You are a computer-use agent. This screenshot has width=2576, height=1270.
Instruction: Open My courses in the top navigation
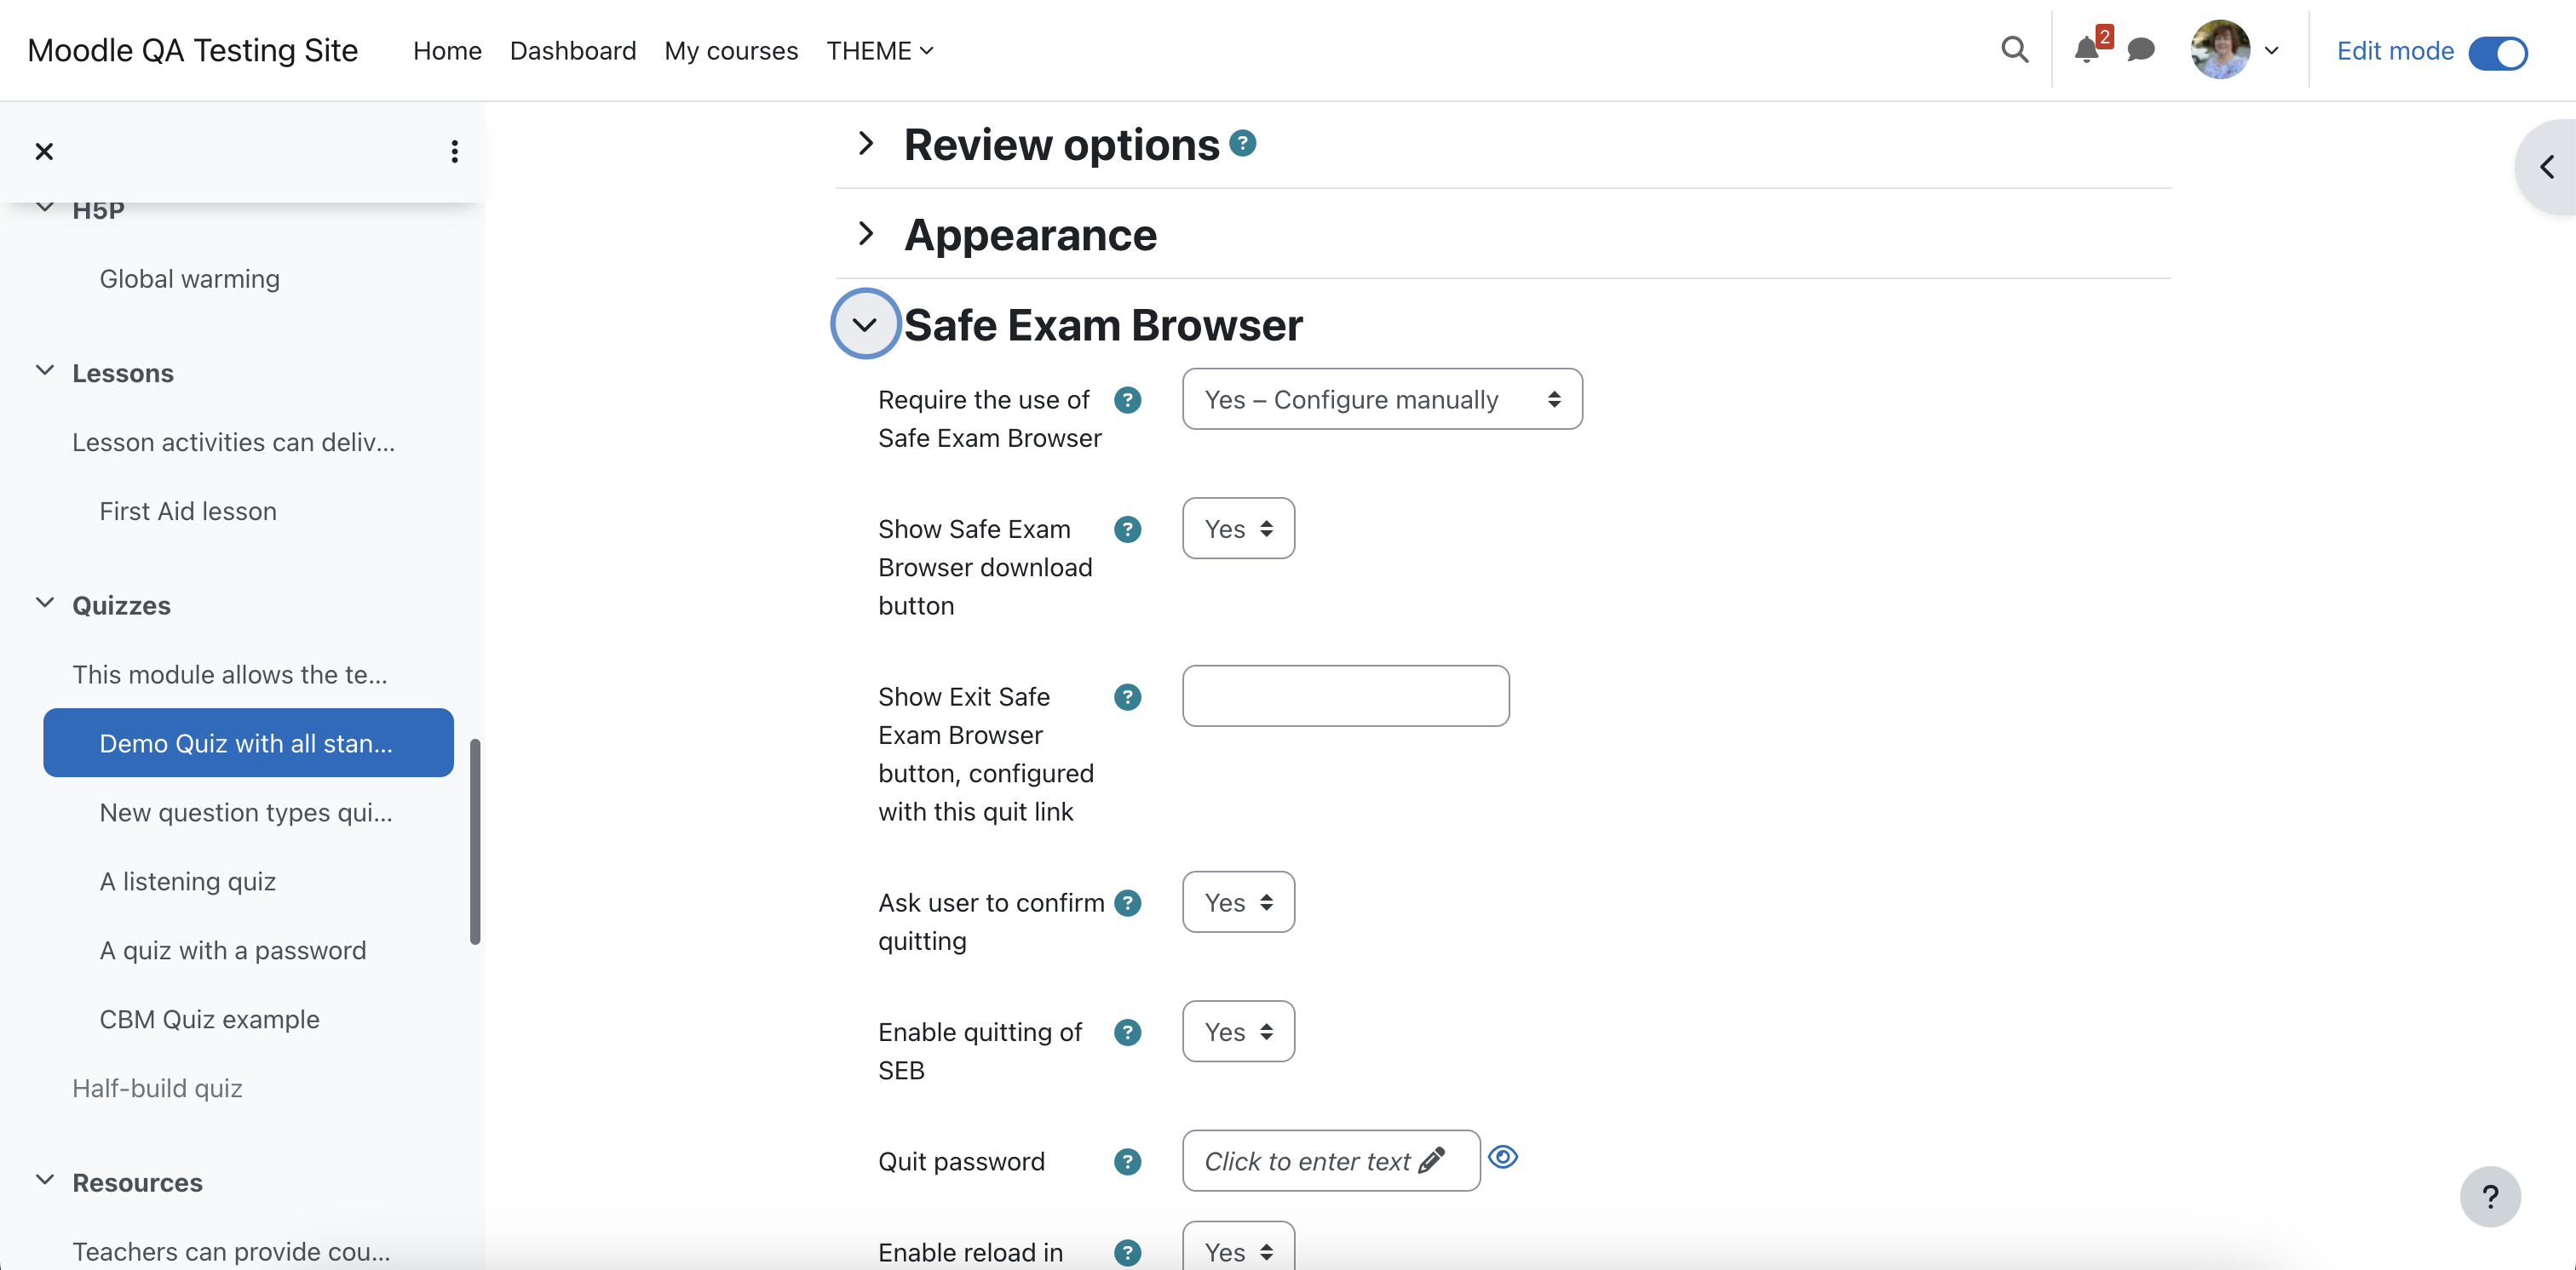click(x=731, y=51)
